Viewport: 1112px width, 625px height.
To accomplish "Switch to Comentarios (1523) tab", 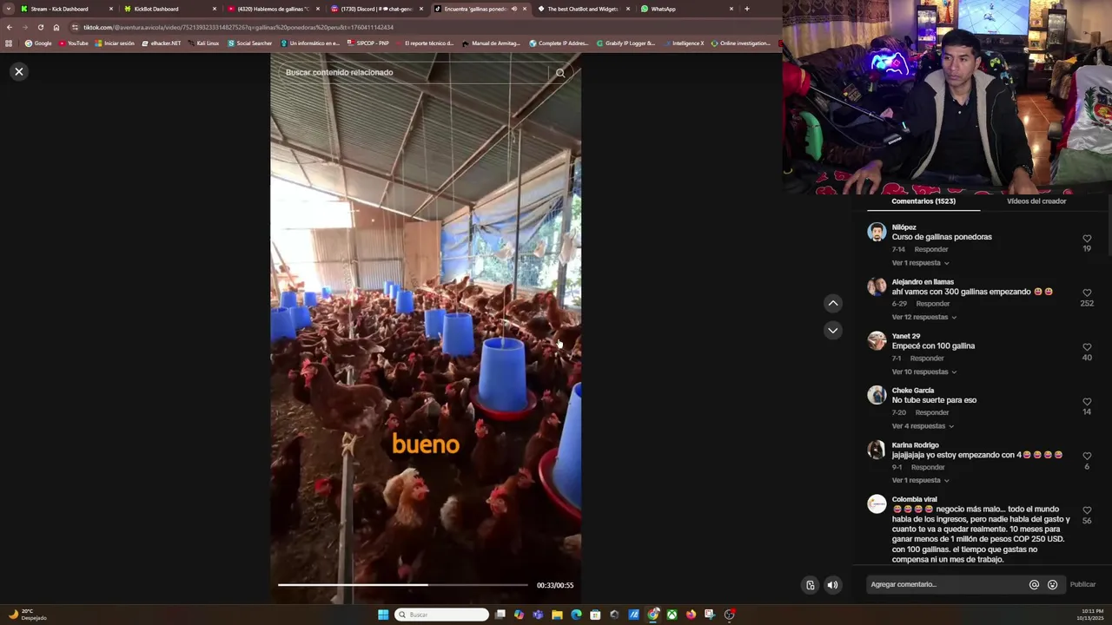I will click(x=923, y=201).
